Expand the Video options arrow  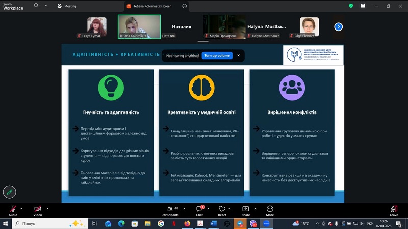pos(47,208)
